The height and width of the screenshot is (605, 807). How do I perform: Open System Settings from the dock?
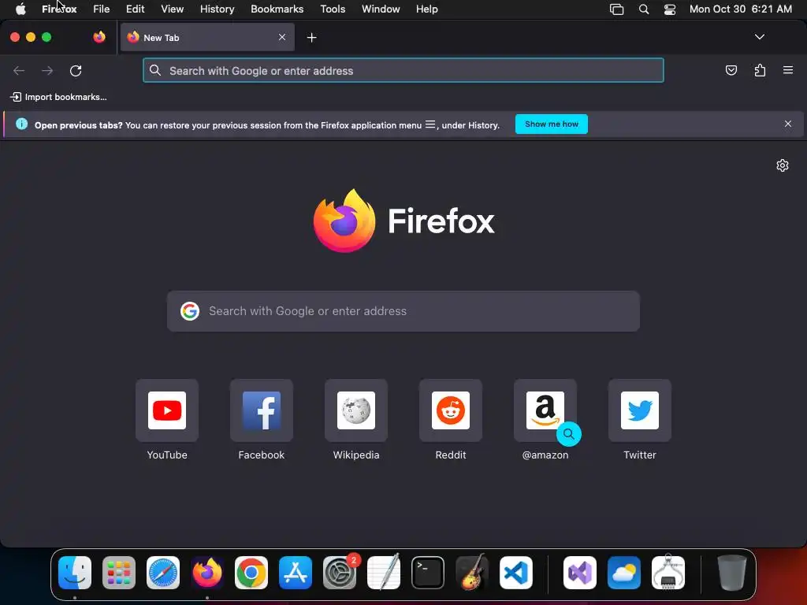[340, 573]
